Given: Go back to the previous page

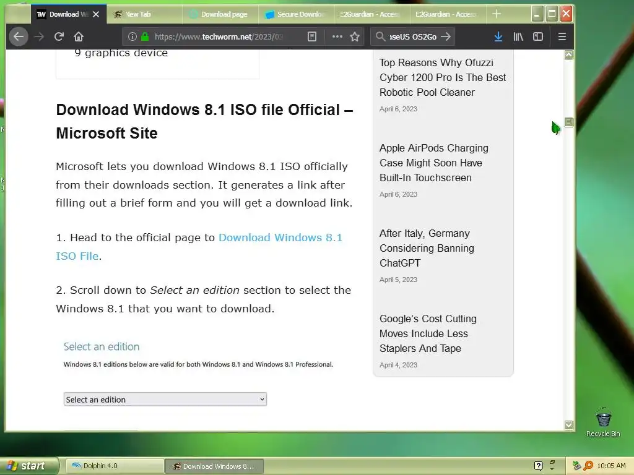Looking at the screenshot, I should (19, 36).
